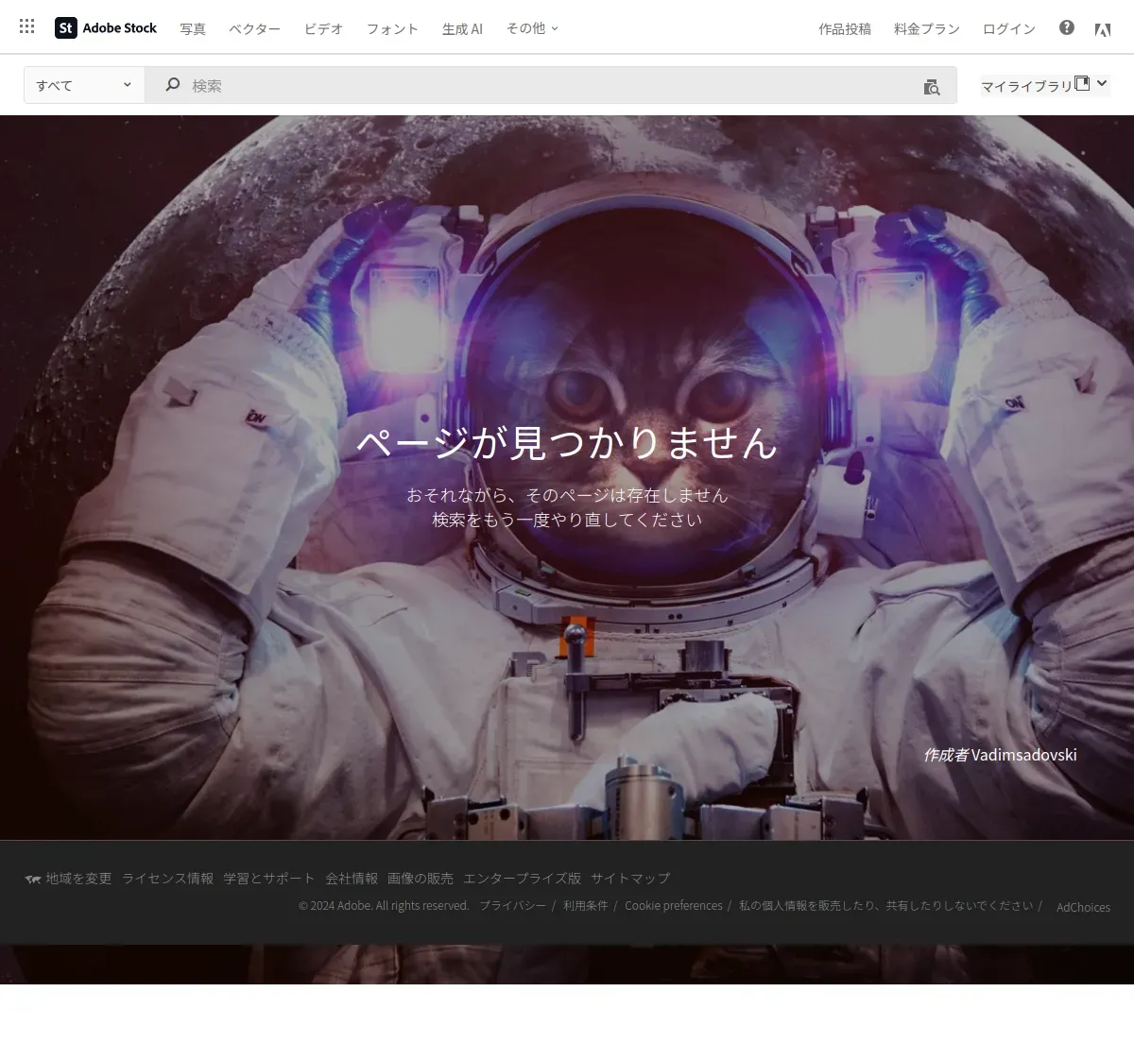Open the ベクター menu item
1134x1060 pixels.
coord(254,29)
